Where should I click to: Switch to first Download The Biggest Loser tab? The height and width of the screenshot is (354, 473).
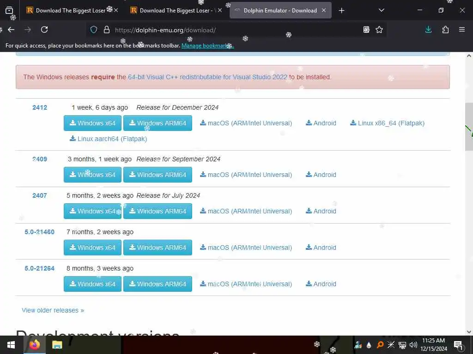click(x=71, y=10)
